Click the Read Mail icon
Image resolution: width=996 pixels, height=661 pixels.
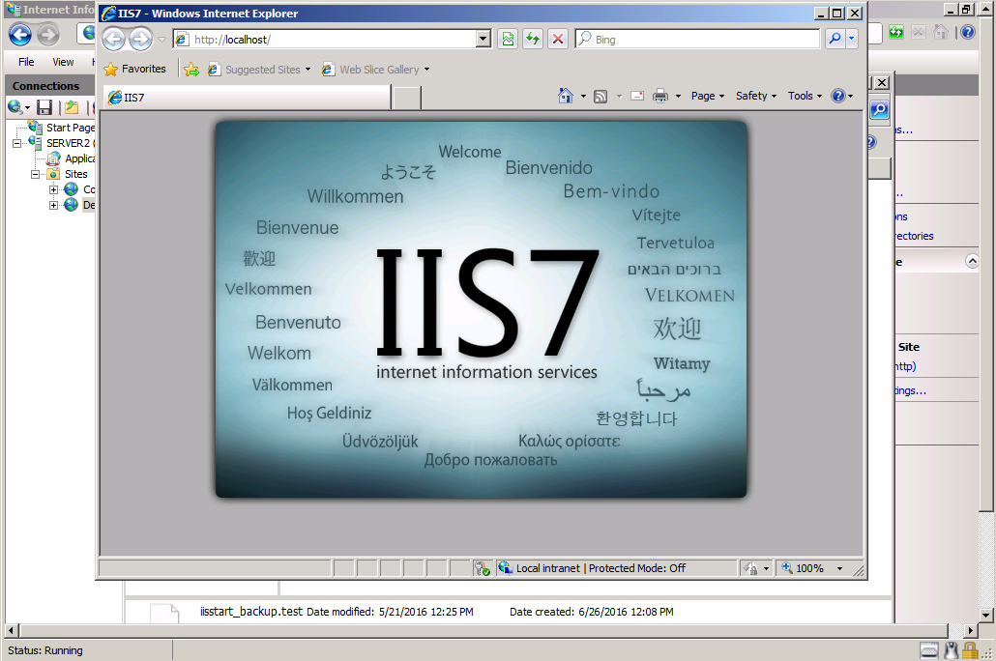pos(637,96)
